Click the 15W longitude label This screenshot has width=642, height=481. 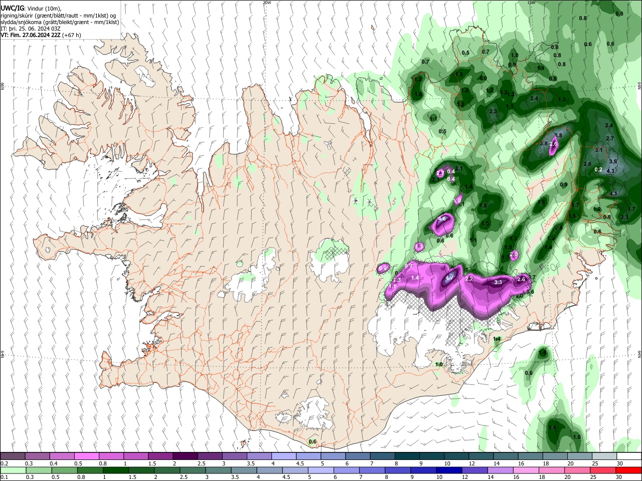[x=531, y=3]
